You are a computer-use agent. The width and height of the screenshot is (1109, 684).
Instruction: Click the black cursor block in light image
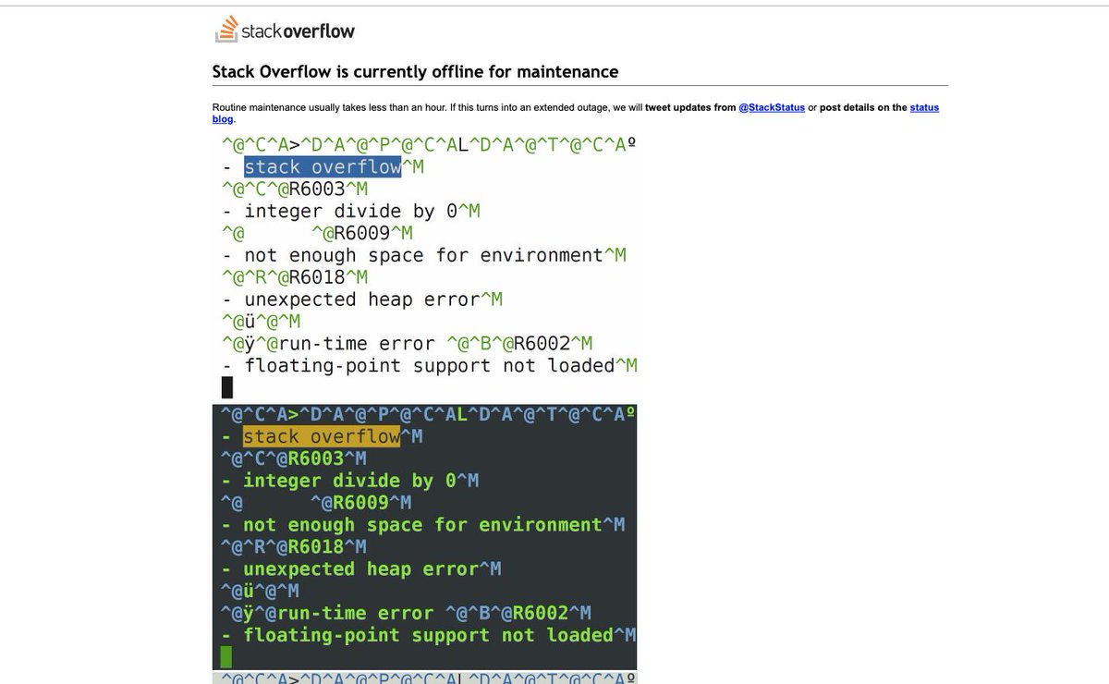coord(227,388)
